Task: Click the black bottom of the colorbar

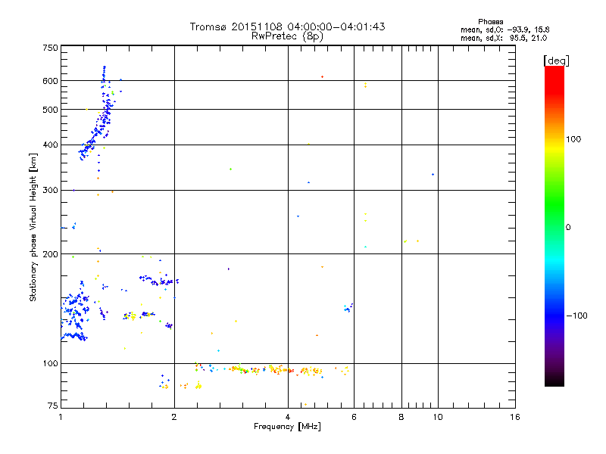Action: 554,381
